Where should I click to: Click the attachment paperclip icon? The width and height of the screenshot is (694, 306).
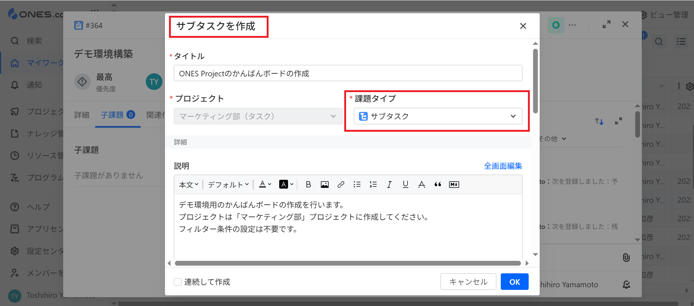(x=626, y=258)
